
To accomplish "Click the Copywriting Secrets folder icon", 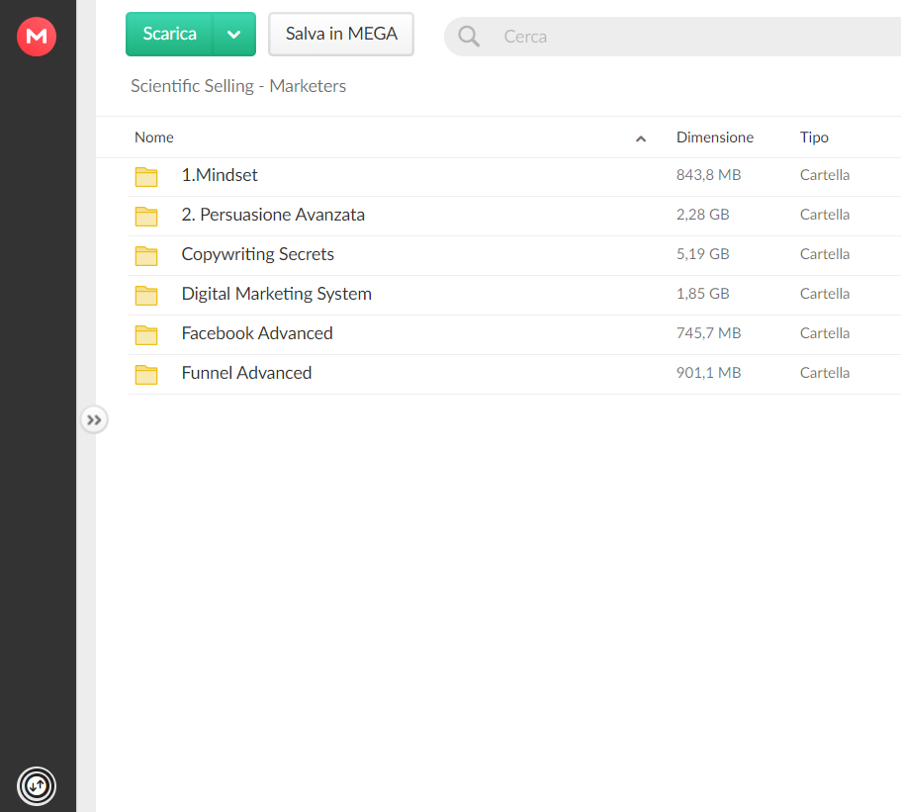I will point(146,256).
